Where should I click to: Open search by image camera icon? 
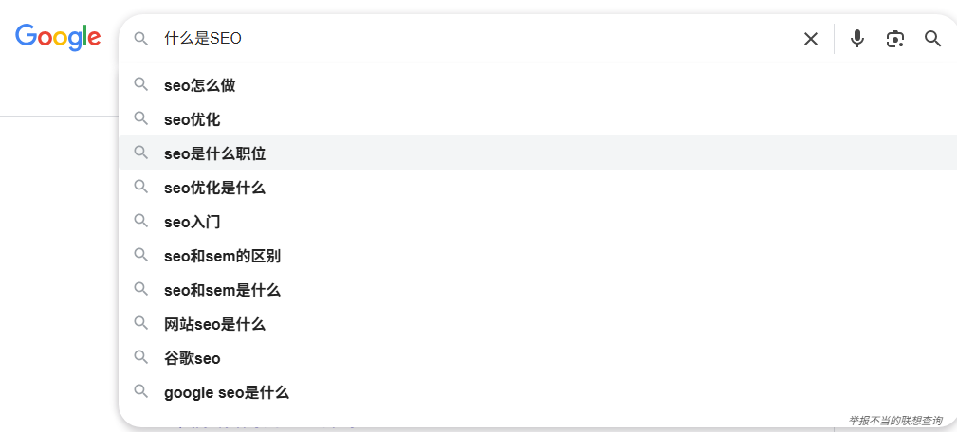(894, 39)
